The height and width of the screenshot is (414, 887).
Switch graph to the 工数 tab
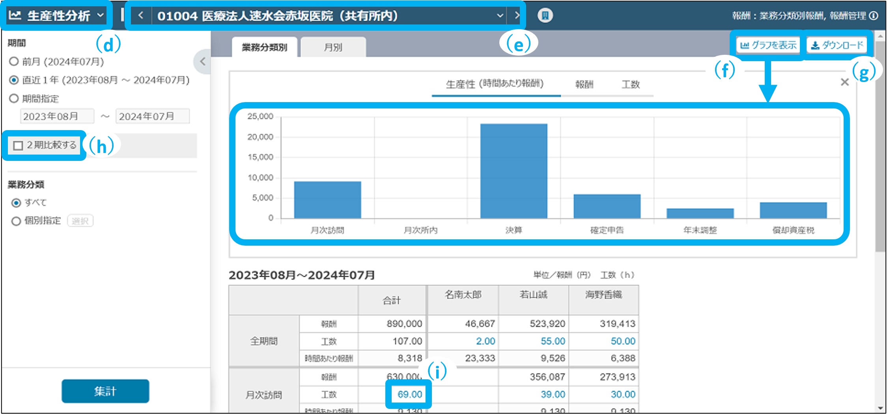pos(630,84)
